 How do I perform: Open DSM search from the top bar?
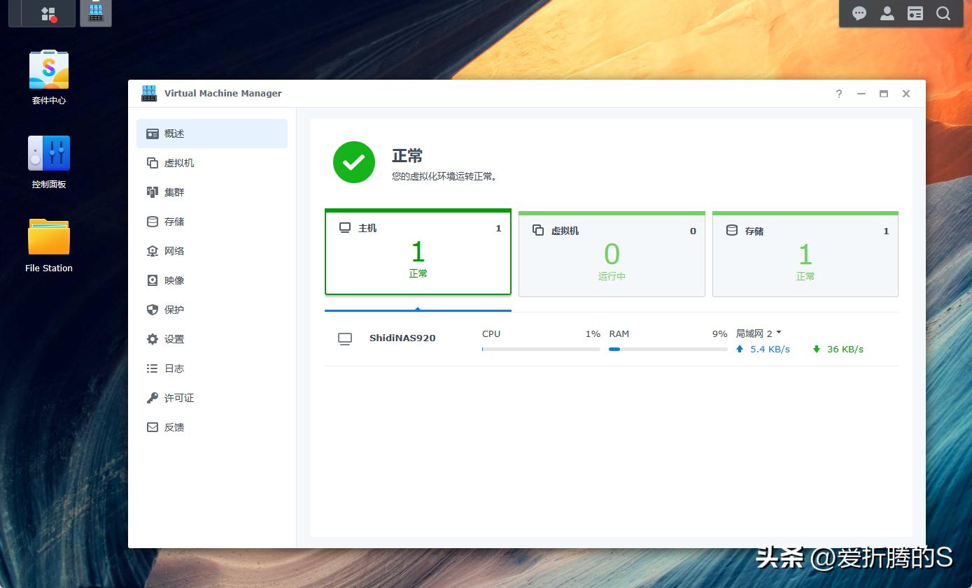point(944,13)
